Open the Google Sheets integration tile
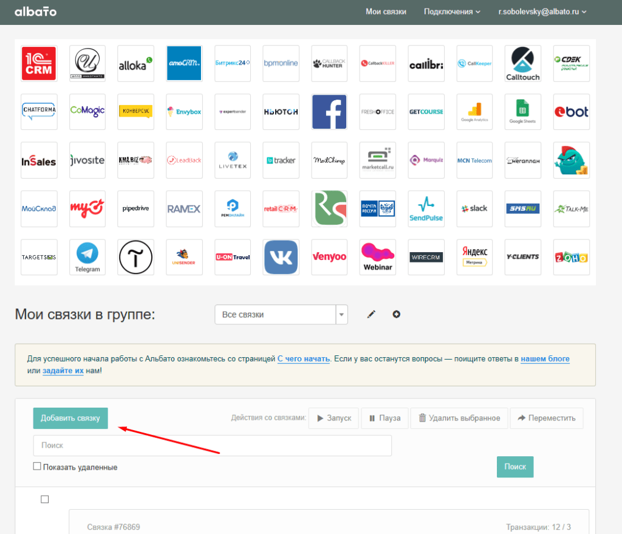The height and width of the screenshot is (534, 622). 522,112
